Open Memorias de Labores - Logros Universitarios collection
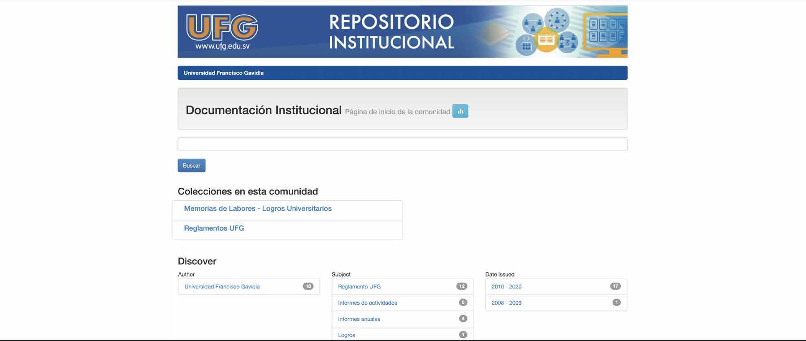 click(x=258, y=208)
